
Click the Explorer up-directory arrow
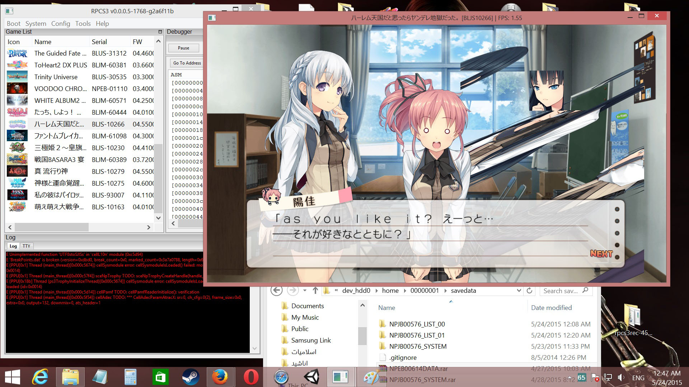coord(315,291)
